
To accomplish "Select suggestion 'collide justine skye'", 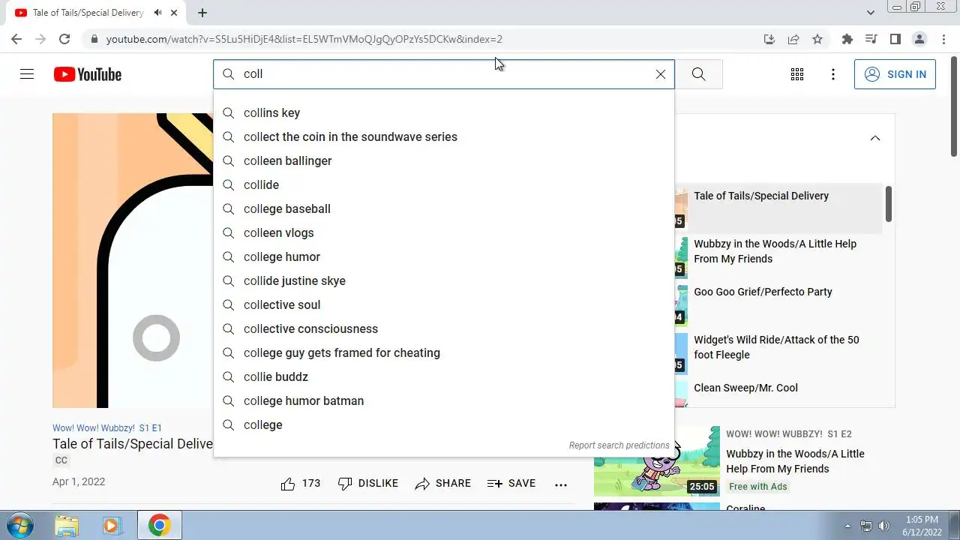I will pos(444,280).
